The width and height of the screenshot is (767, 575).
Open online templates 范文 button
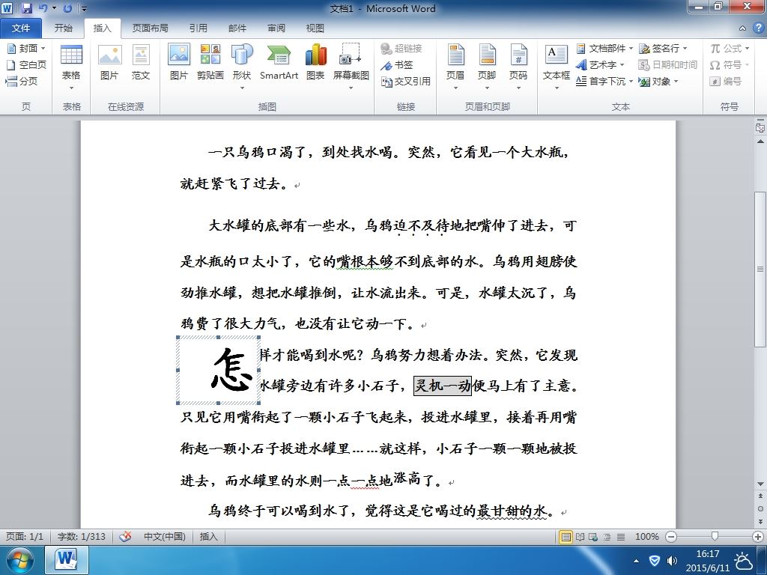coord(140,63)
